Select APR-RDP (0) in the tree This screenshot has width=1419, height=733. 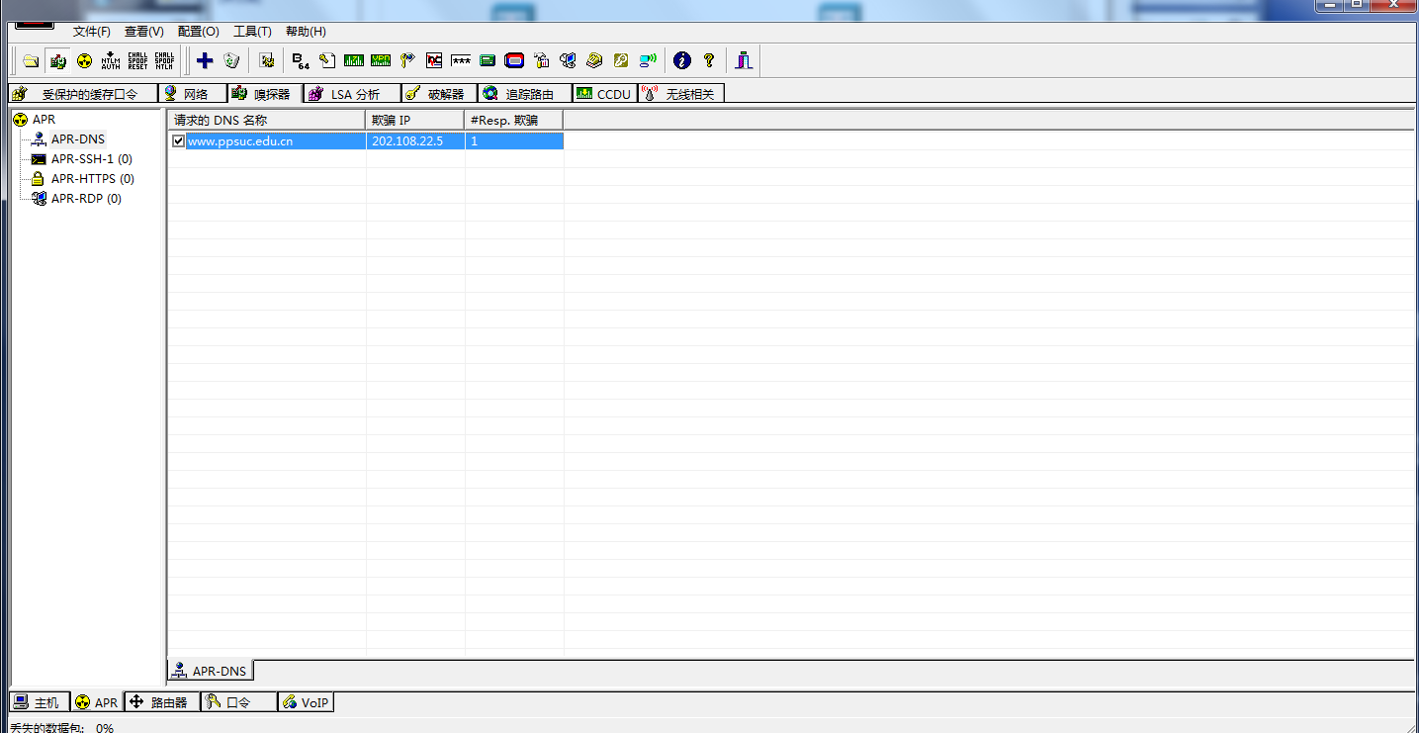click(x=86, y=199)
